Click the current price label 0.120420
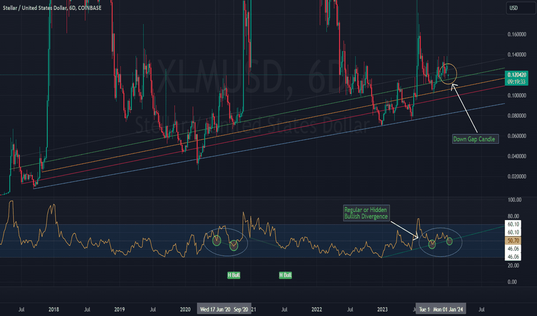 coord(516,75)
